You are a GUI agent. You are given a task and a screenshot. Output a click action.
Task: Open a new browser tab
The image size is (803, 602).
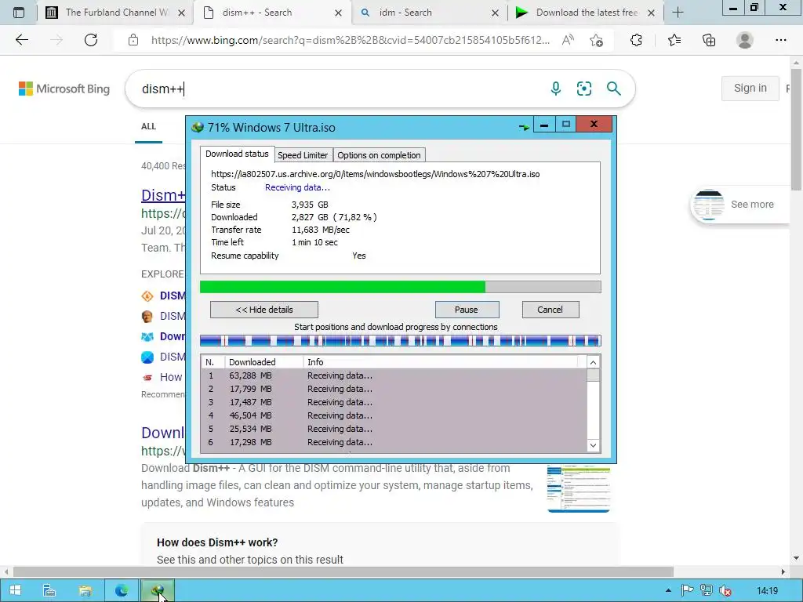click(678, 13)
